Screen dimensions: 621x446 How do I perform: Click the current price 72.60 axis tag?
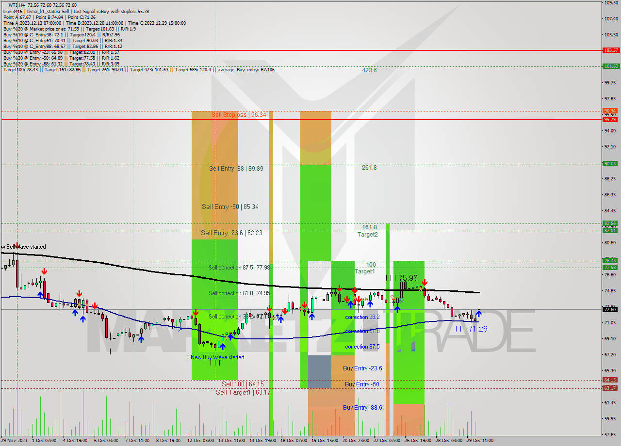tap(611, 309)
